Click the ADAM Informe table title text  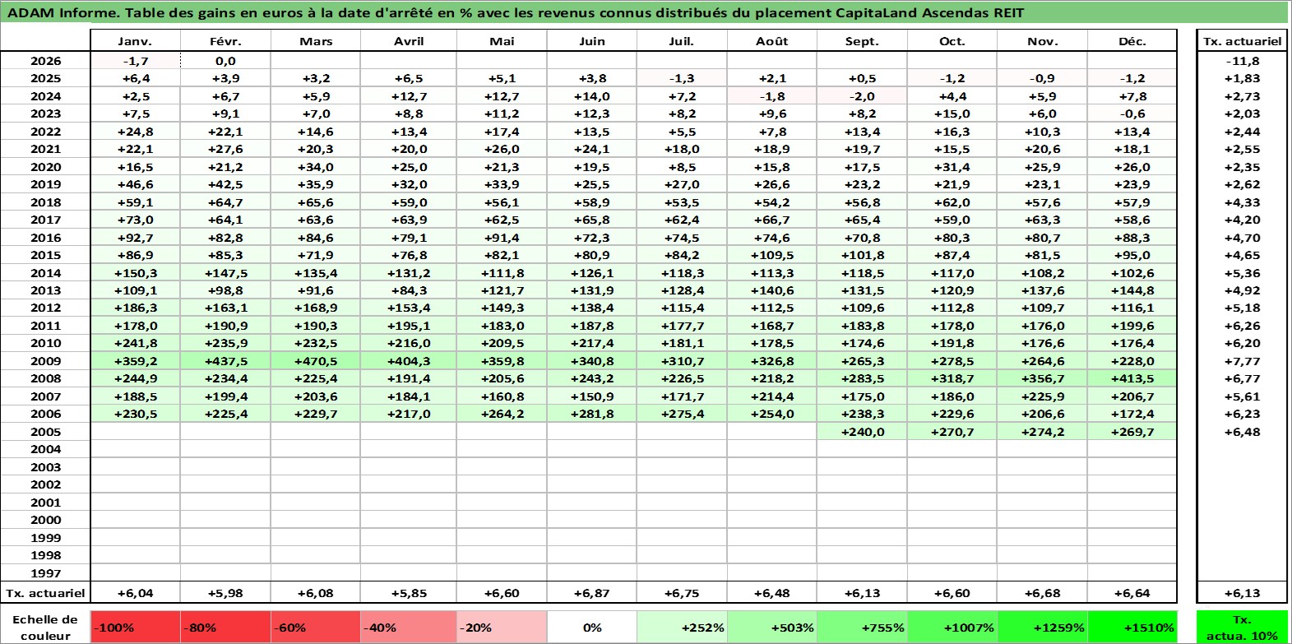tap(516, 12)
